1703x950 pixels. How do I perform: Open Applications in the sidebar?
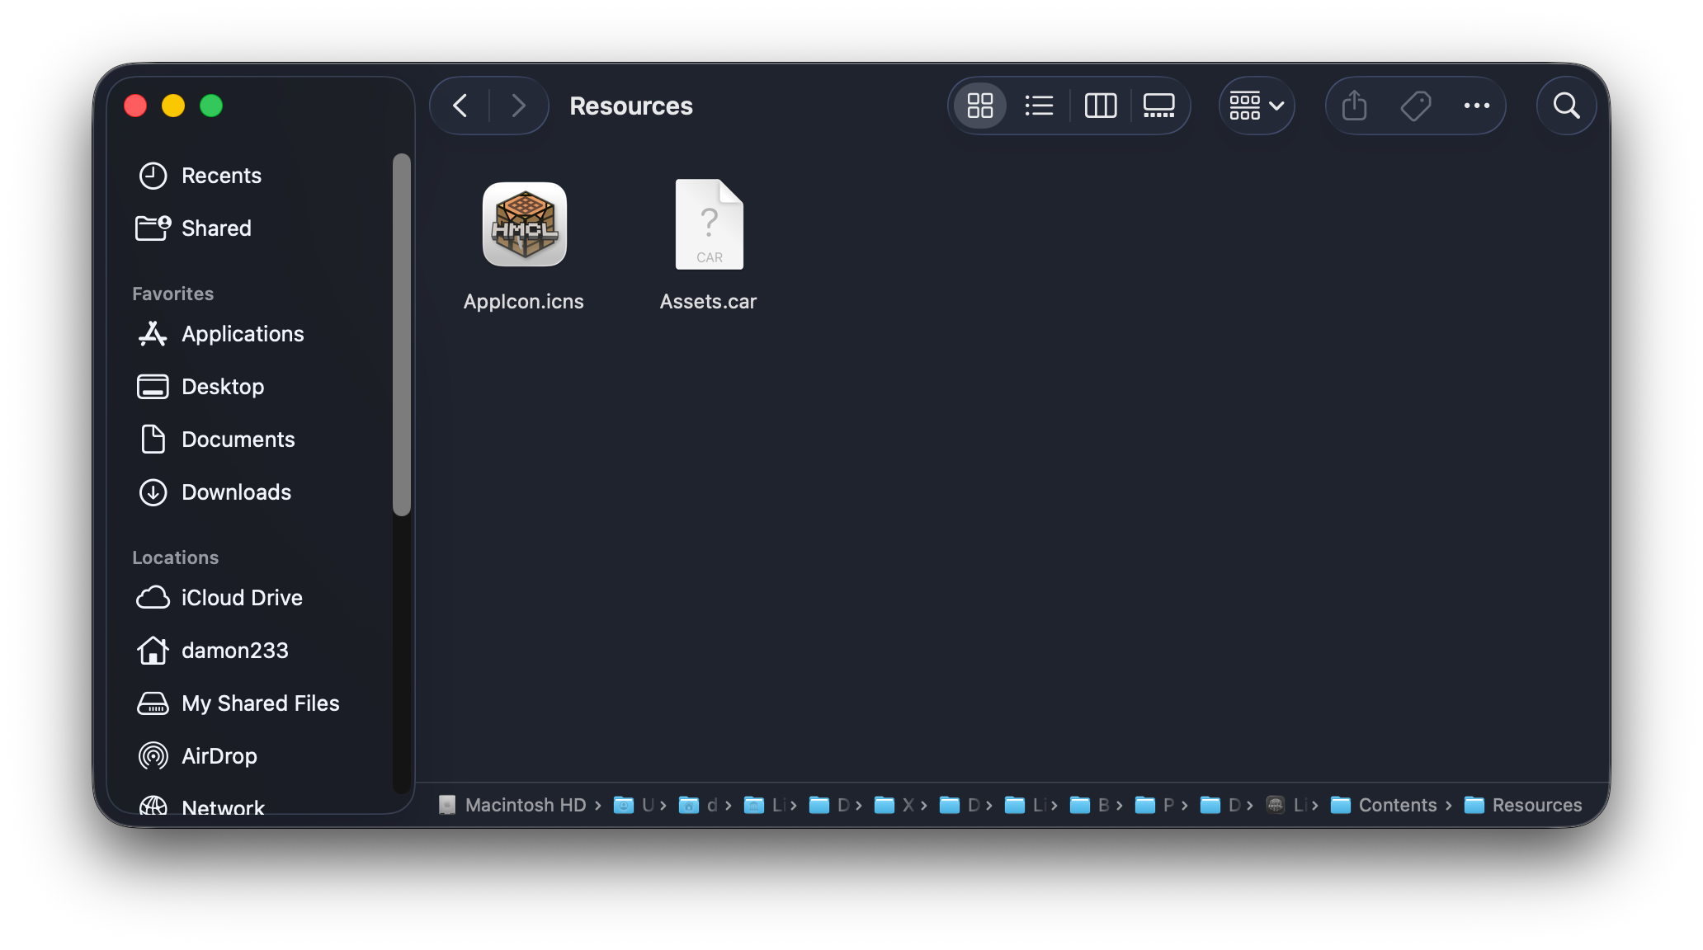tap(242, 334)
